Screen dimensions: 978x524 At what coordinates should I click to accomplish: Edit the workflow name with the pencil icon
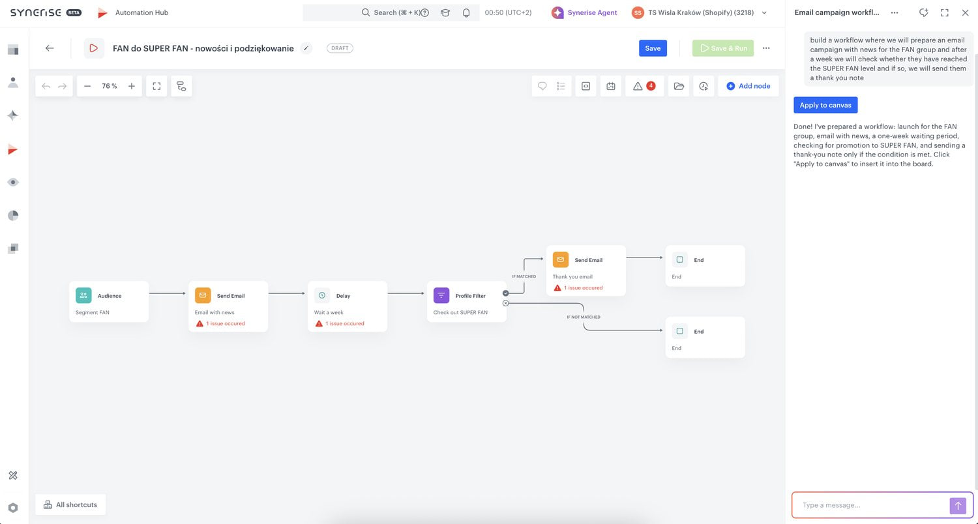pyautogui.click(x=306, y=48)
